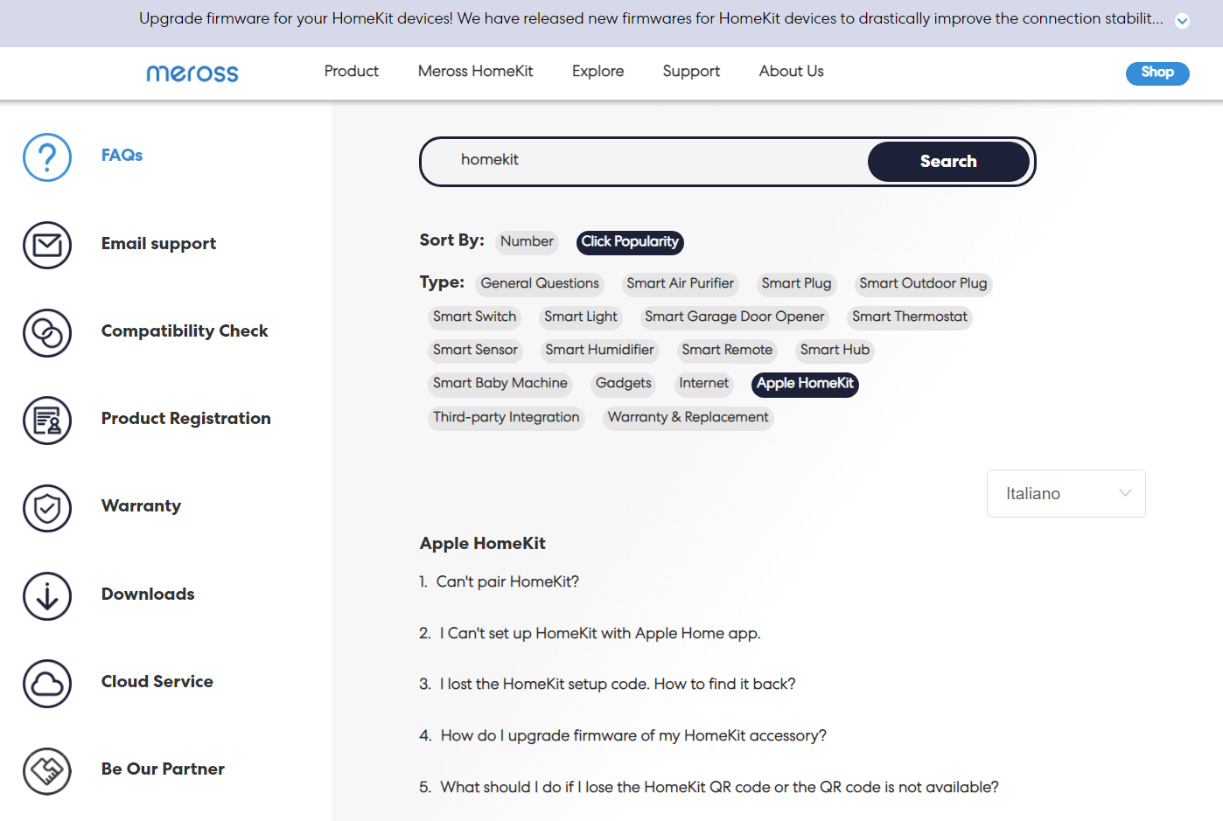The image size is (1223, 821).
Task: Click the firmware upgrade announcement text
Action: point(651,19)
